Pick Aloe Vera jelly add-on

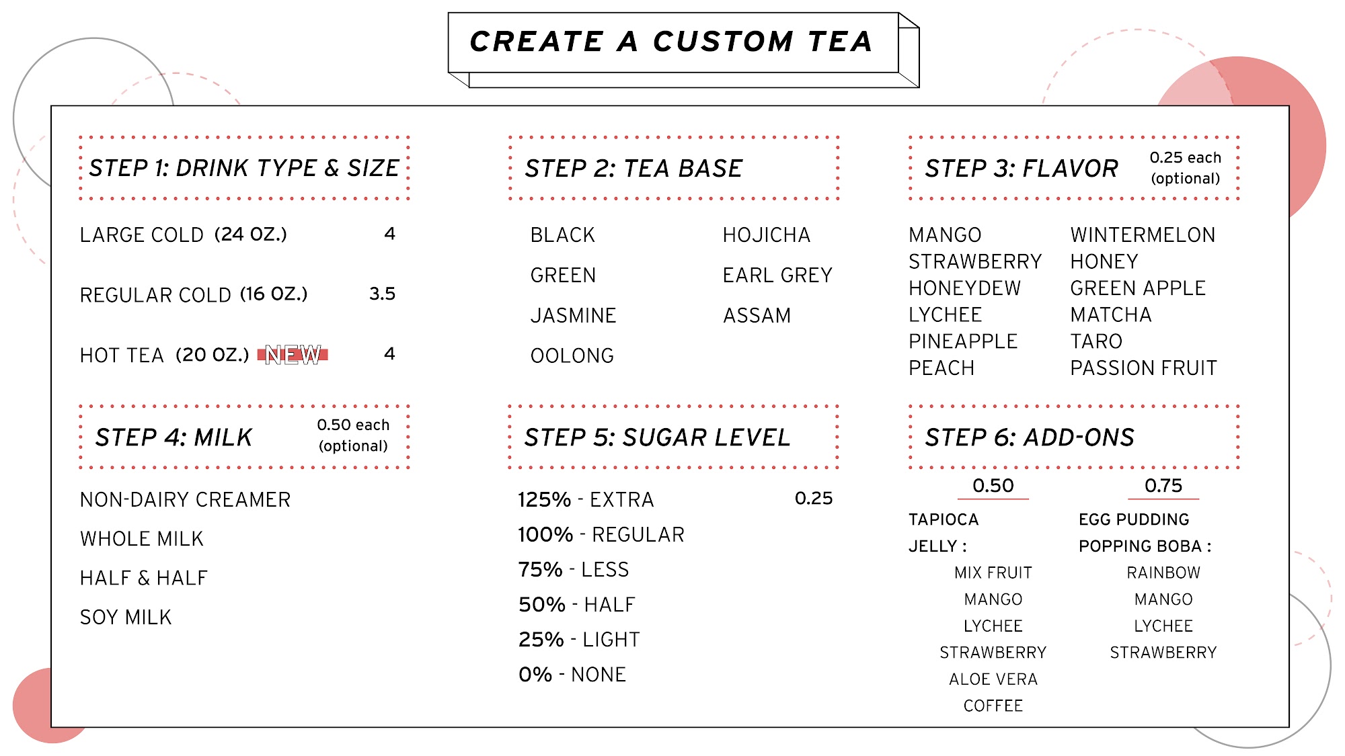tap(993, 679)
